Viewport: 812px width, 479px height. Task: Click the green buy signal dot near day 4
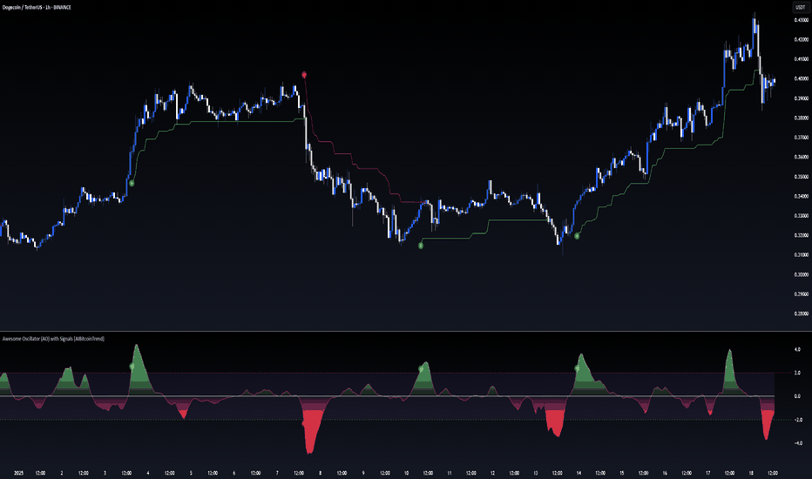(x=132, y=183)
